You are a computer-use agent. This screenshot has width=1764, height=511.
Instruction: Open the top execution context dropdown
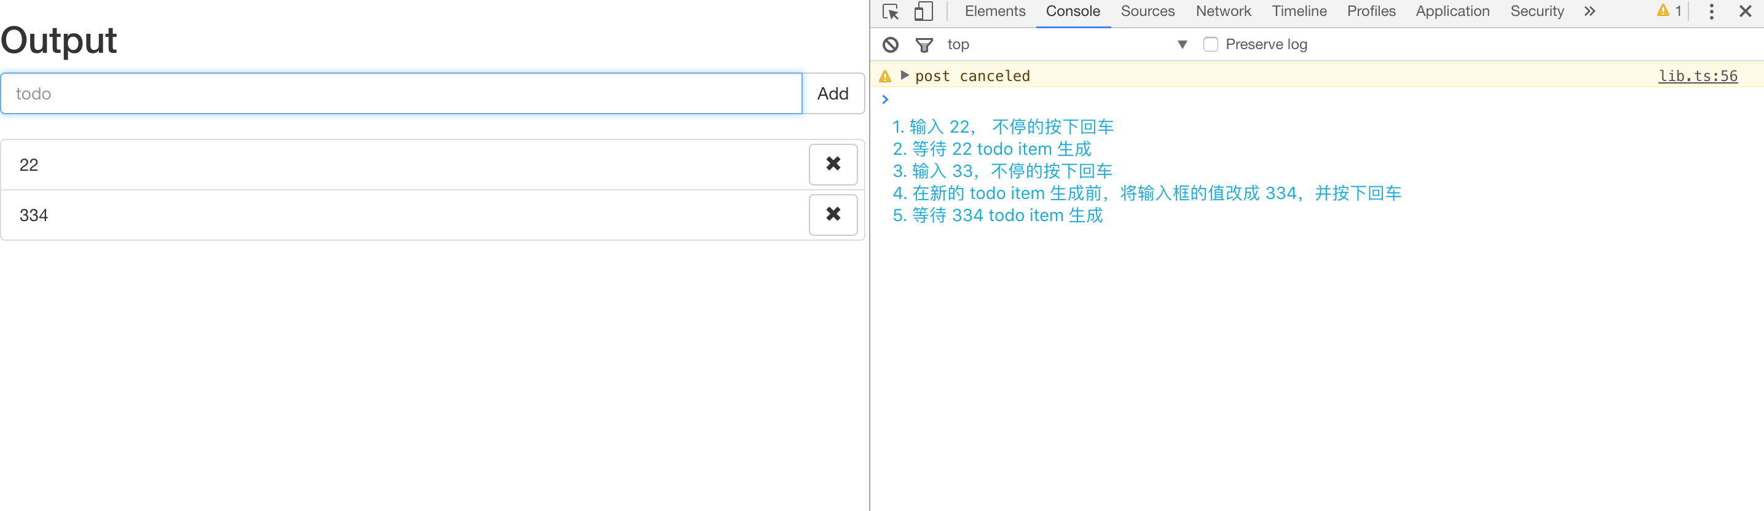(1066, 44)
